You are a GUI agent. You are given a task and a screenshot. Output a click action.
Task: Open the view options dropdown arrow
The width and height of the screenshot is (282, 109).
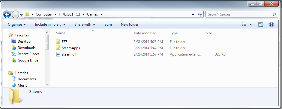[x=250, y=24]
